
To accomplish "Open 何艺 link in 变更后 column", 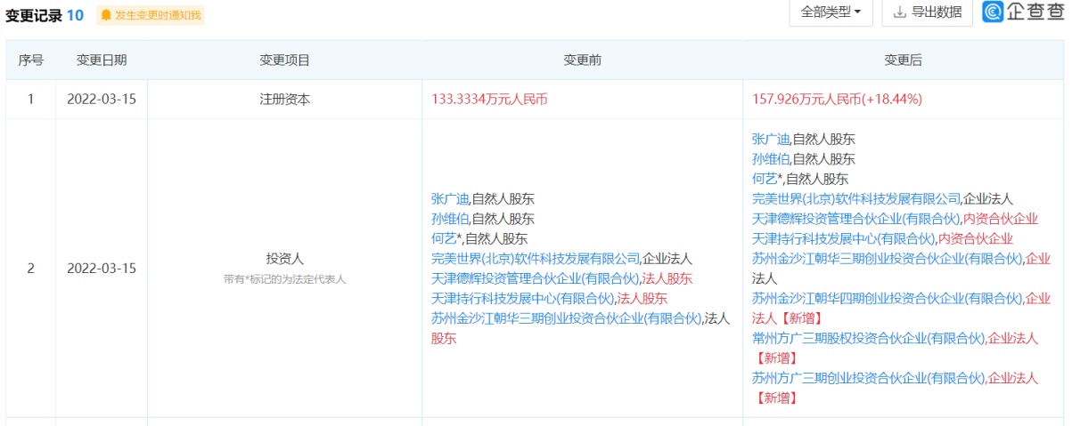I will 765,179.
